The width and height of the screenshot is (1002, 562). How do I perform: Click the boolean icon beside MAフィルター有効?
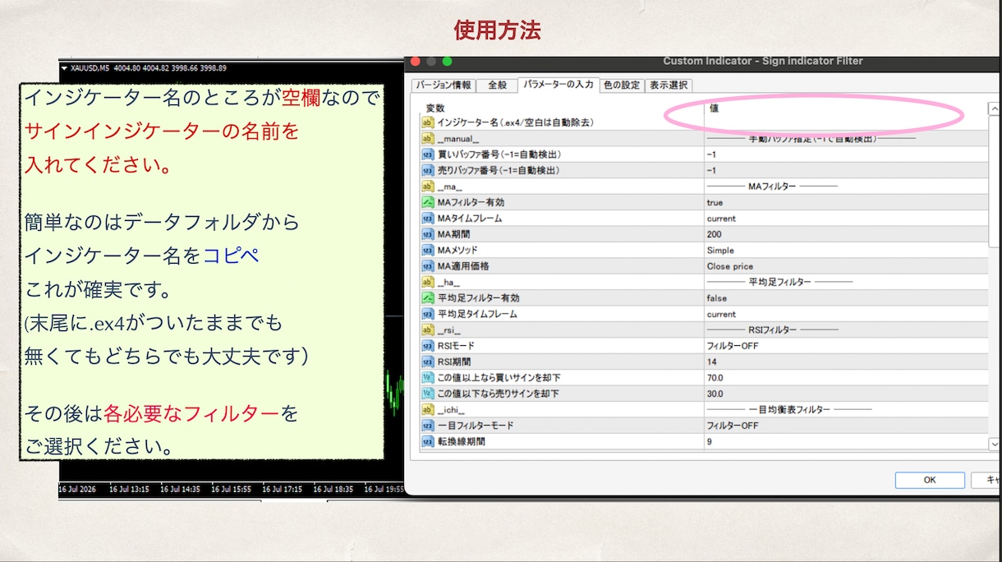coord(427,202)
